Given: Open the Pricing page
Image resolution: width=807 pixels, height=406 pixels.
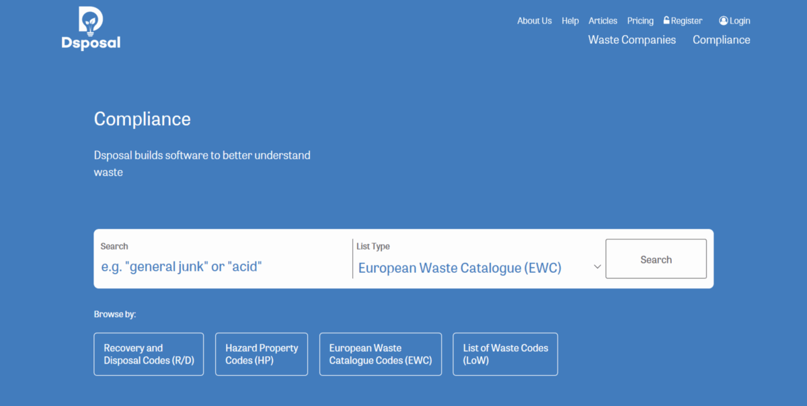Looking at the screenshot, I should point(640,21).
